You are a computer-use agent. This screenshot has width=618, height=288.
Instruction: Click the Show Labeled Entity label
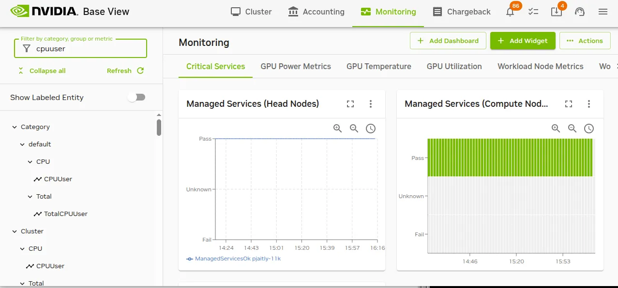pos(47,97)
